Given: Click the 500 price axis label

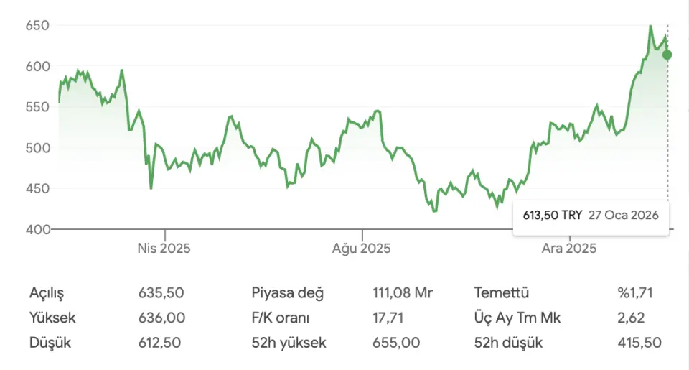Looking at the screenshot, I should [38, 148].
